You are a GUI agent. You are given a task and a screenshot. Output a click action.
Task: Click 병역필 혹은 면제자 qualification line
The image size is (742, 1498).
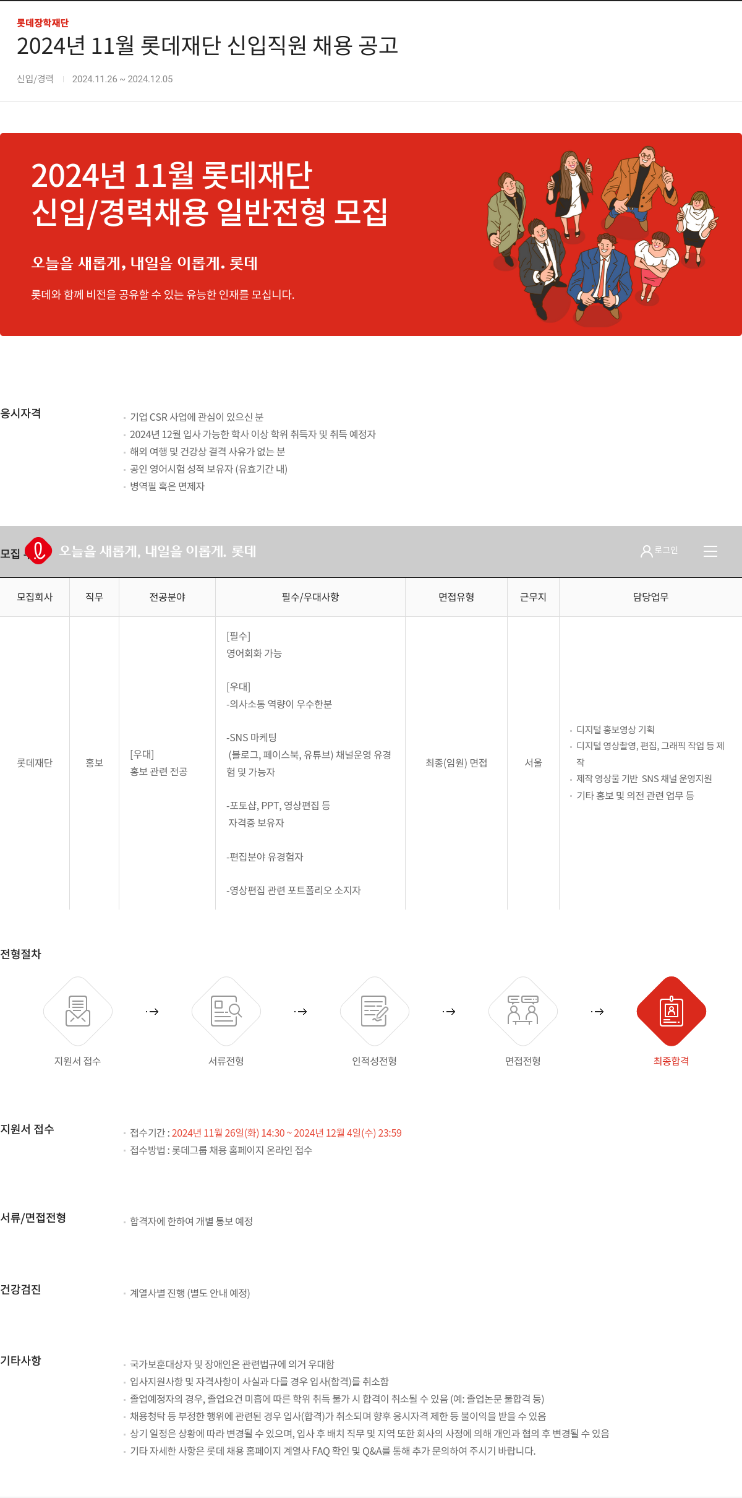click(167, 486)
